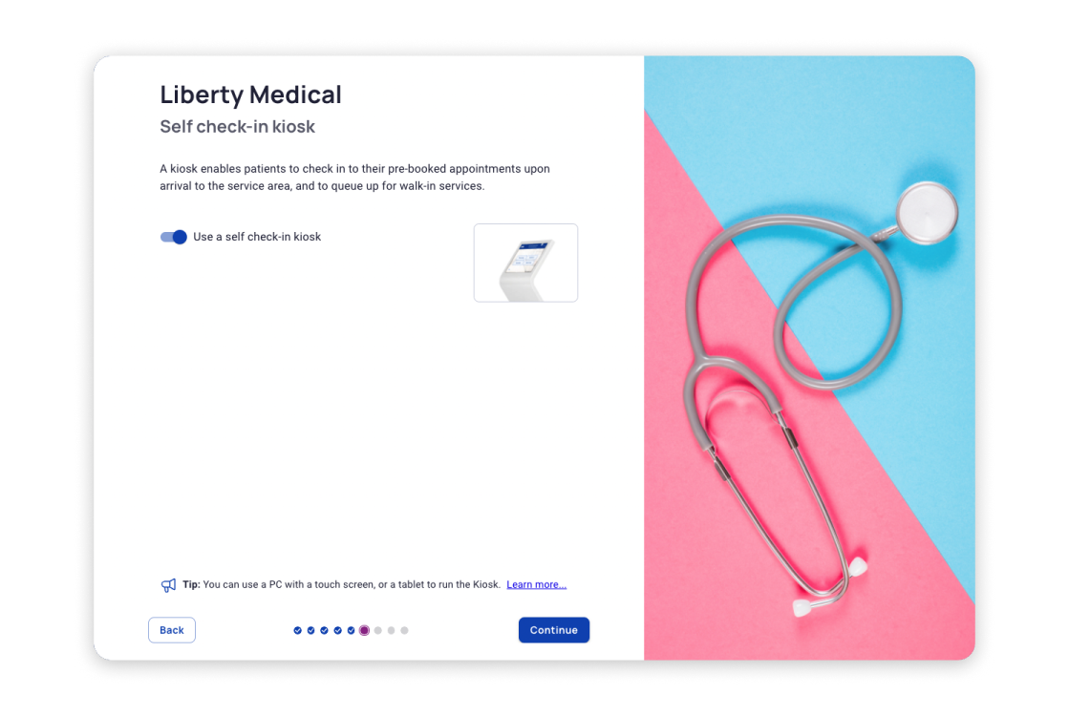This screenshot has height=716, width=1069.
Task: Click the Continue button
Action: point(553,630)
